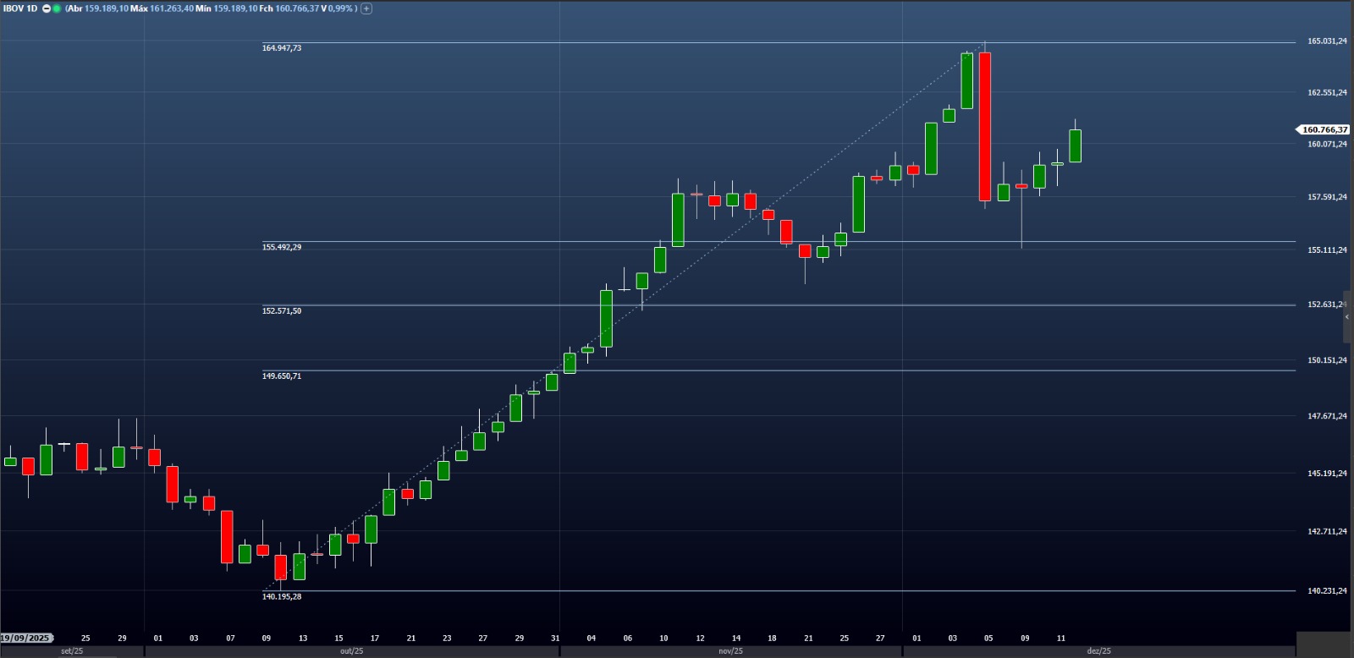Select the out/25 month segment

coord(351,651)
